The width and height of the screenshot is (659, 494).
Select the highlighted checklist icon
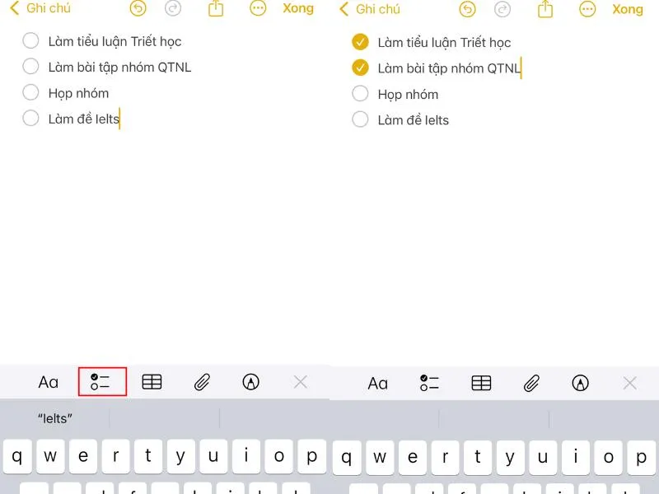click(x=102, y=382)
